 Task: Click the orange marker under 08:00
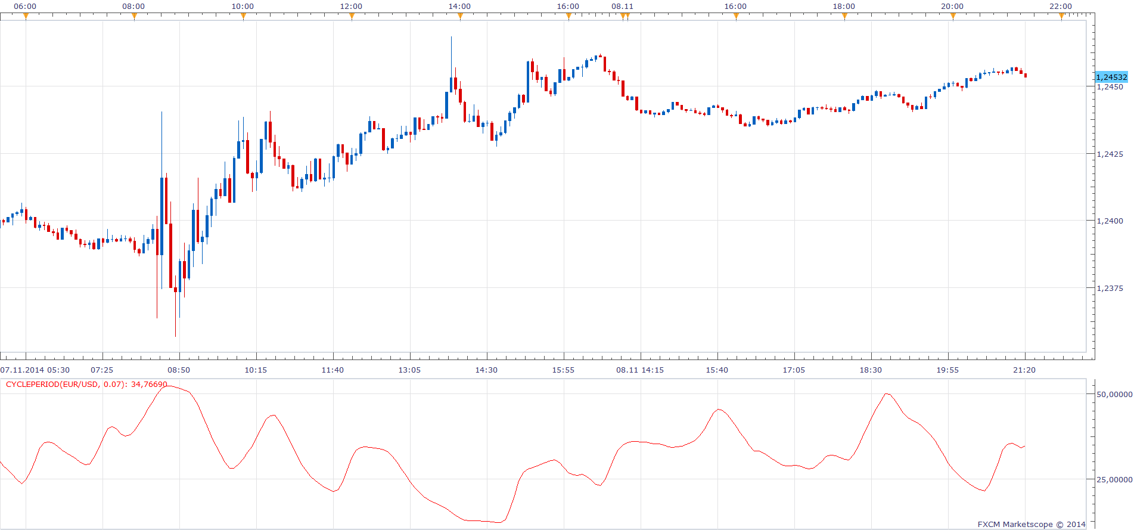click(134, 17)
